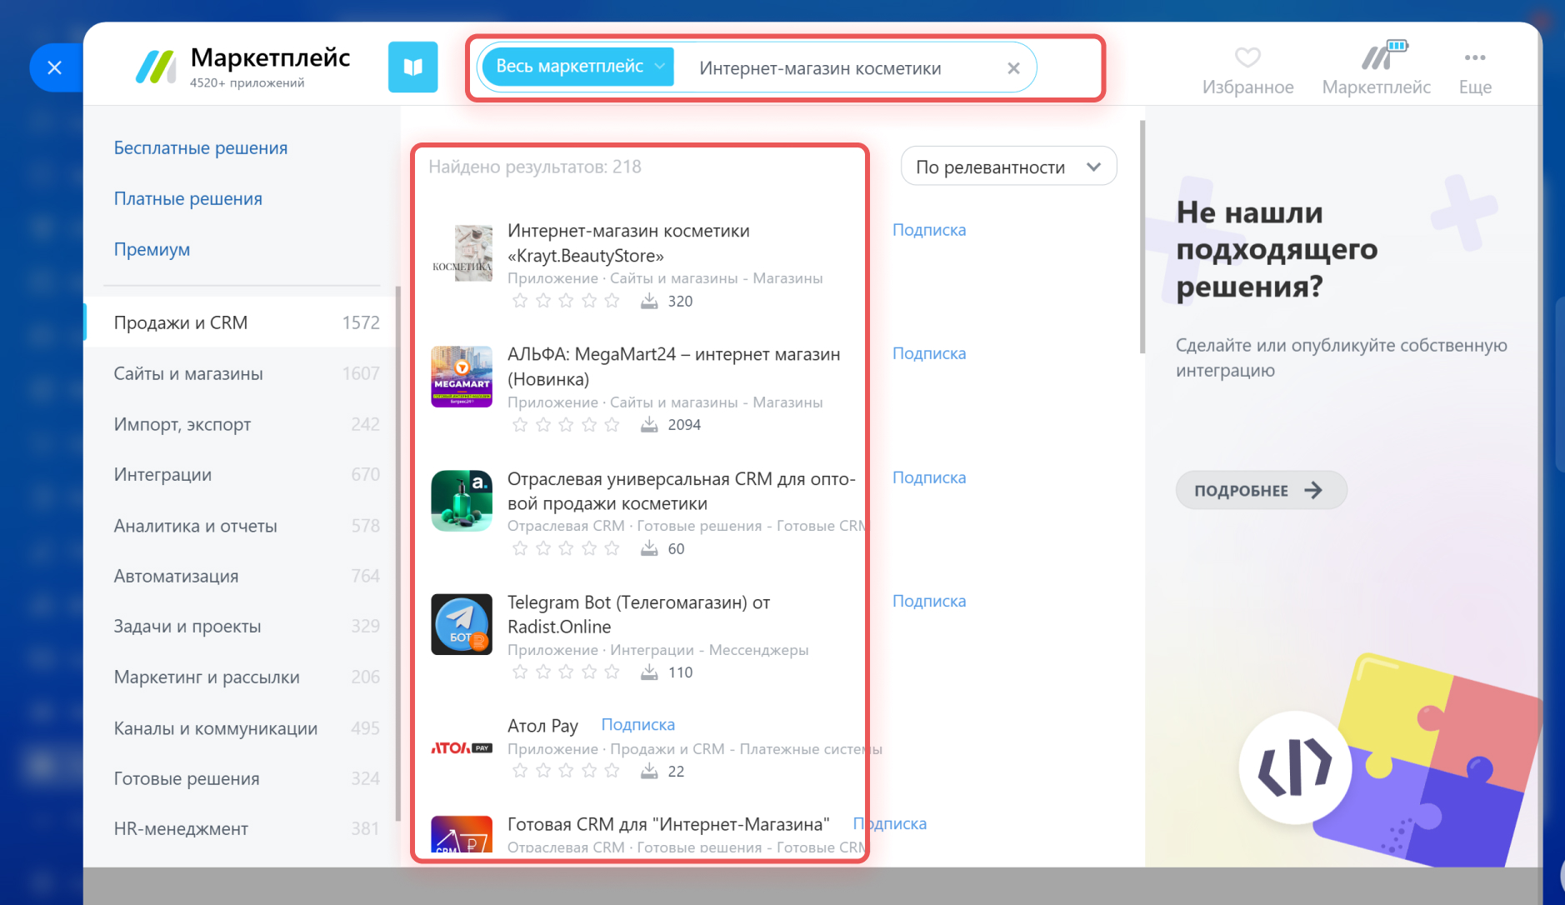Click Найдено результатов: 218 text
The width and height of the screenshot is (1565, 905).
(535, 167)
